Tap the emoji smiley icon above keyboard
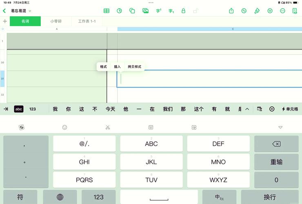 (64, 127)
